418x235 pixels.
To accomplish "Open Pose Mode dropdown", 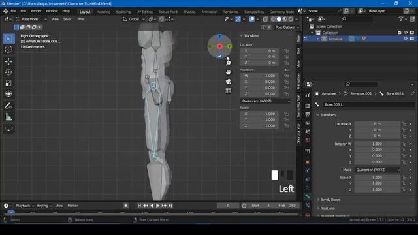I will coord(31,19).
